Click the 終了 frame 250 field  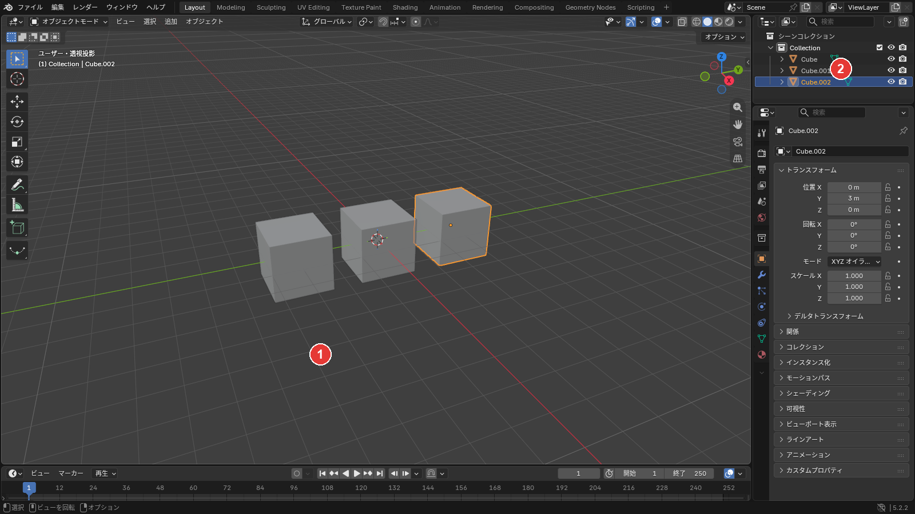[691, 473]
